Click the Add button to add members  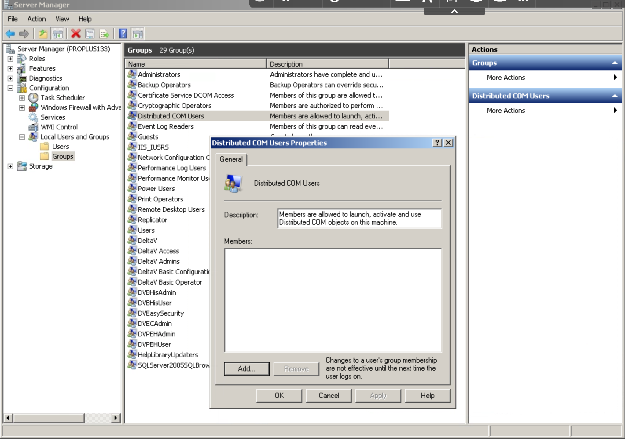coord(246,369)
